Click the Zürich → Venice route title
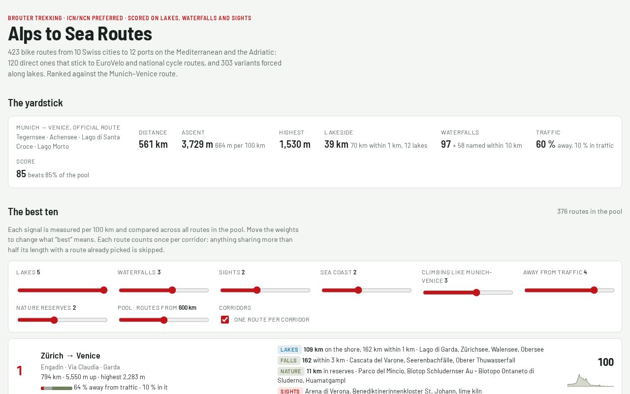Image resolution: width=630 pixels, height=394 pixels. click(70, 356)
